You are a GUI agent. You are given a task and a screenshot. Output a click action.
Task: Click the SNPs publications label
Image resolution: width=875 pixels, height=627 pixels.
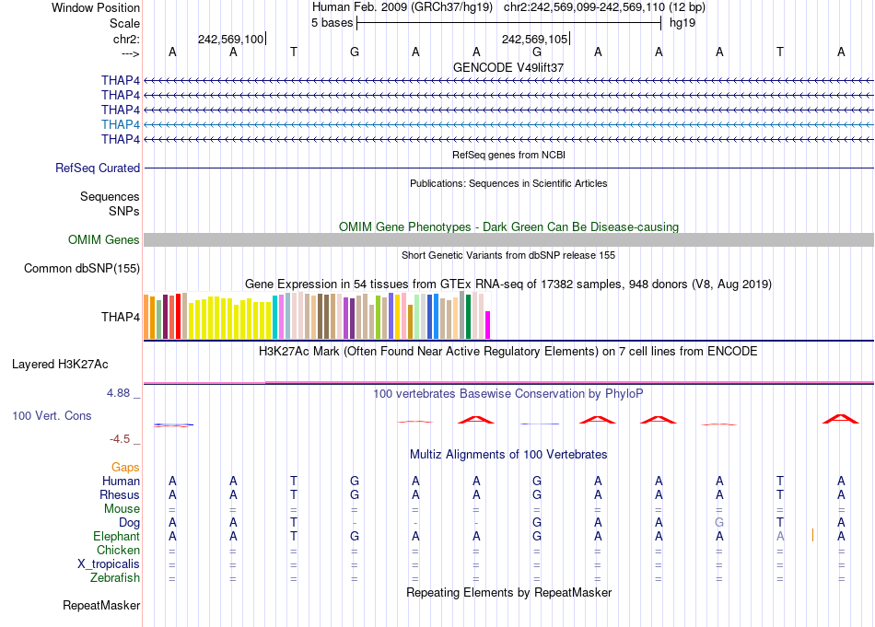tap(124, 211)
